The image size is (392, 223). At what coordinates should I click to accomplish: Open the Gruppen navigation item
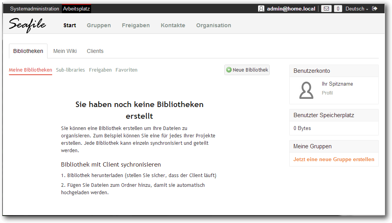(x=99, y=25)
